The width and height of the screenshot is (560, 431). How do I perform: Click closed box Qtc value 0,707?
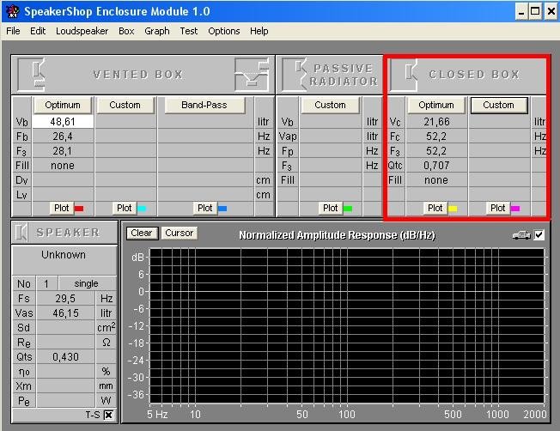click(x=436, y=166)
